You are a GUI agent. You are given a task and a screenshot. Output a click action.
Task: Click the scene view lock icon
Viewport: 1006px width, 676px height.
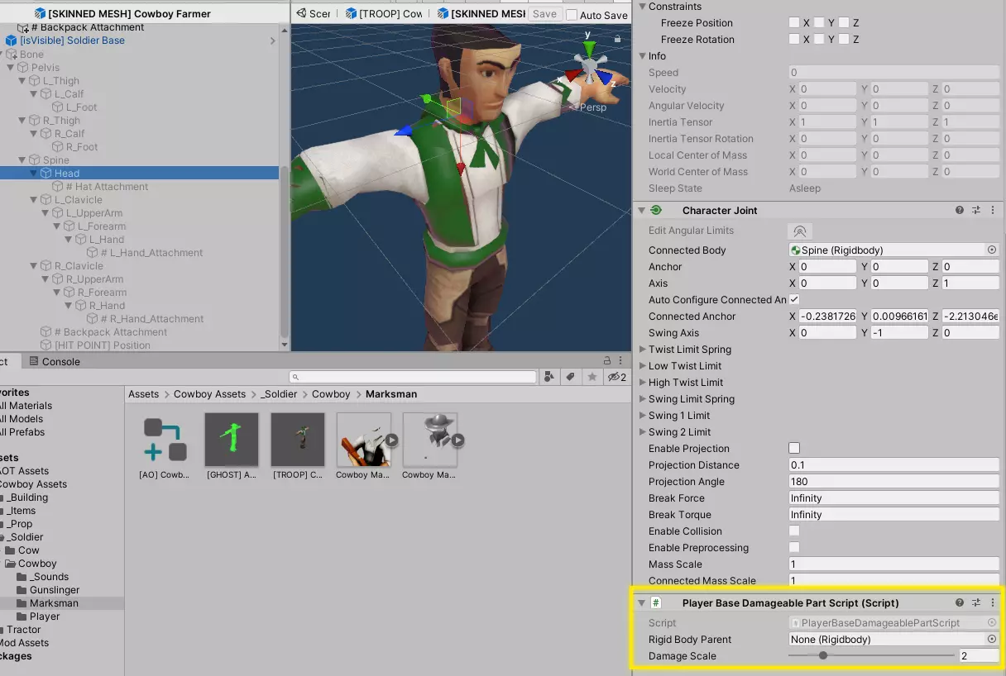(x=617, y=39)
